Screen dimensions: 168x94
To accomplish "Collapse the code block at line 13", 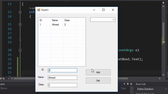I will [x=20, y=12].
